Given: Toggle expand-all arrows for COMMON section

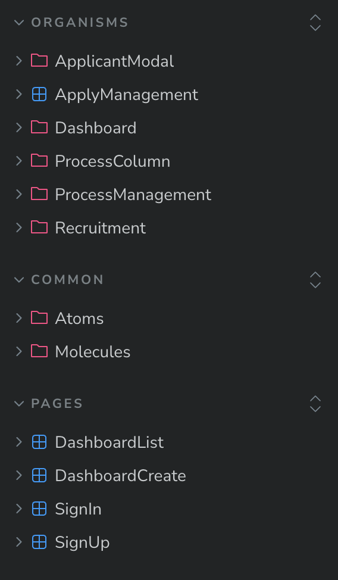Looking at the screenshot, I should point(315,280).
